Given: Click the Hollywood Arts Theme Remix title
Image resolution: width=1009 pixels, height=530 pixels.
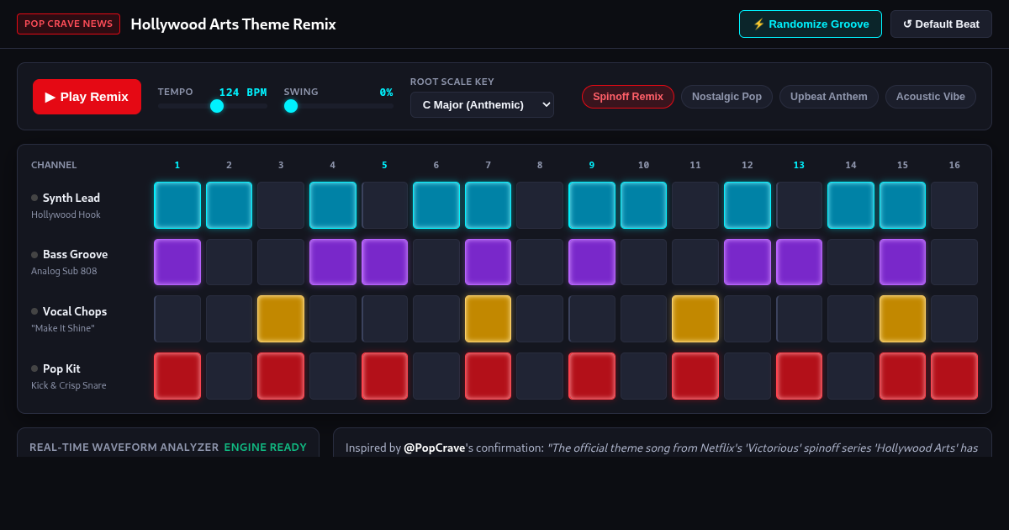Looking at the screenshot, I should [x=233, y=24].
